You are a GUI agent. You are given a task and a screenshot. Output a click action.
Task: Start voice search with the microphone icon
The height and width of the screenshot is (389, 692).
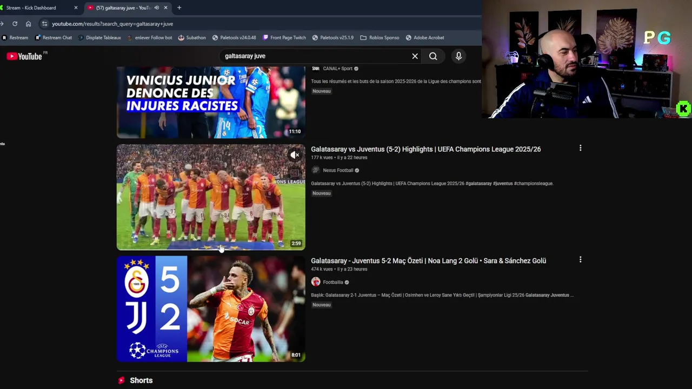coord(458,56)
